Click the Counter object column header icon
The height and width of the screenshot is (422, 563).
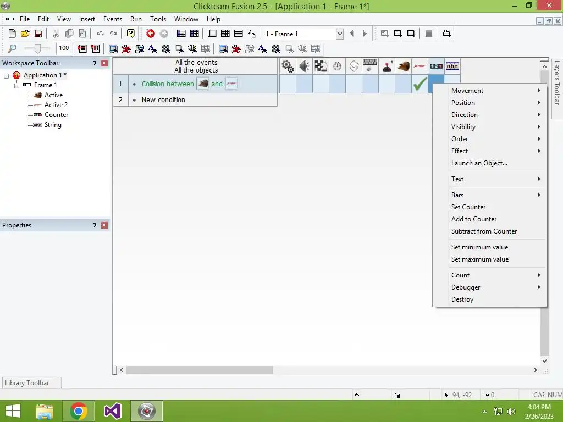pyautogui.click(x=436, y=66)
